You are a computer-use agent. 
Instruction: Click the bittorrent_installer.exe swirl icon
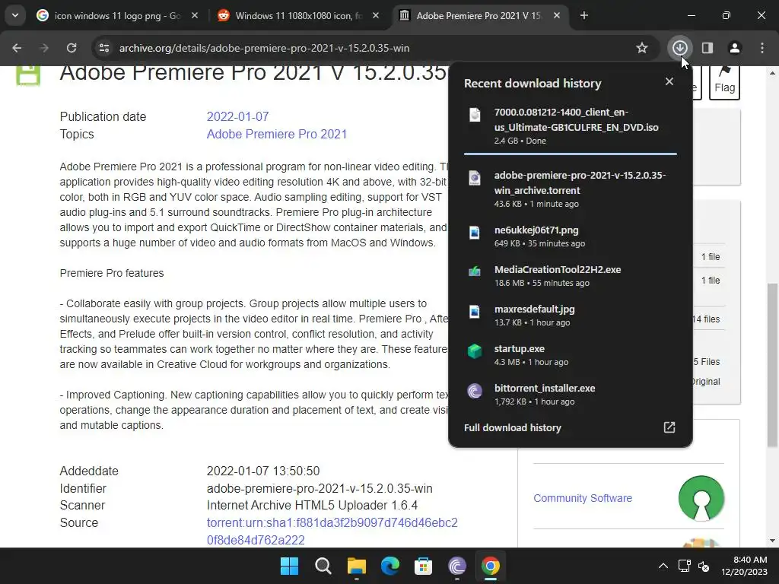(x=475, y=391)
